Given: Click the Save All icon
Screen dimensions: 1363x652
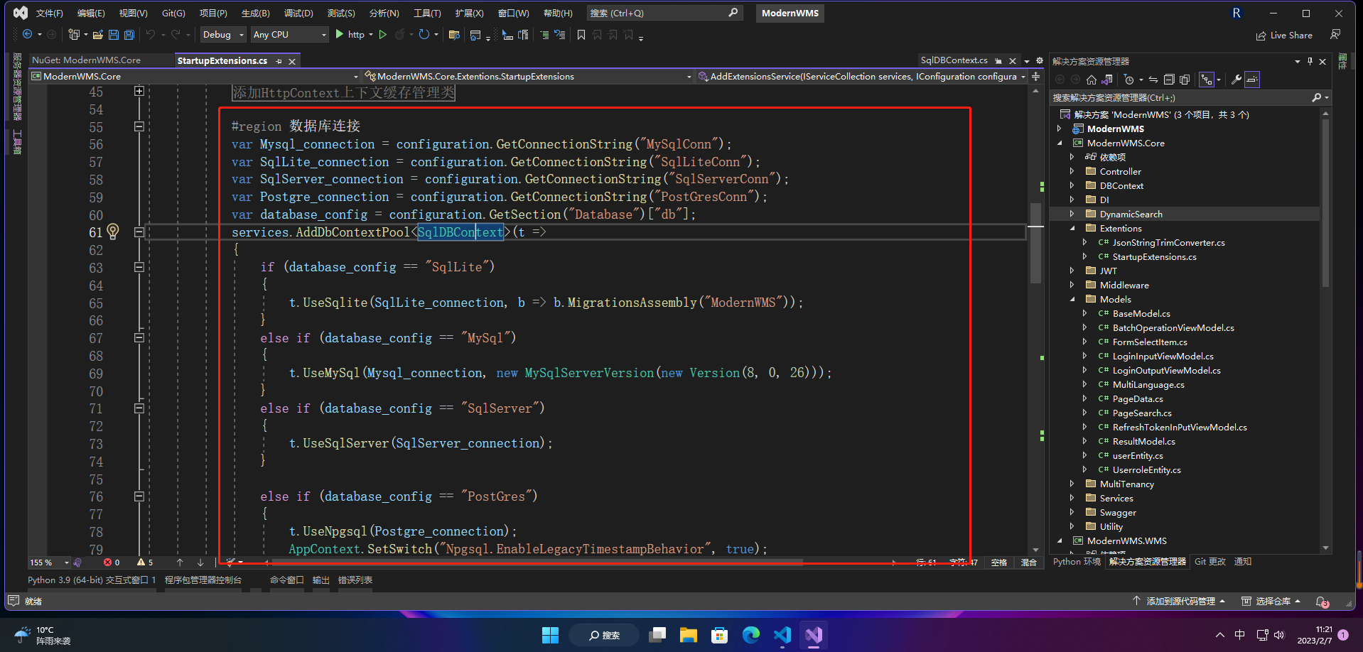Looking at the screenshot, I should pyautogui.click(x=129, y=34).
